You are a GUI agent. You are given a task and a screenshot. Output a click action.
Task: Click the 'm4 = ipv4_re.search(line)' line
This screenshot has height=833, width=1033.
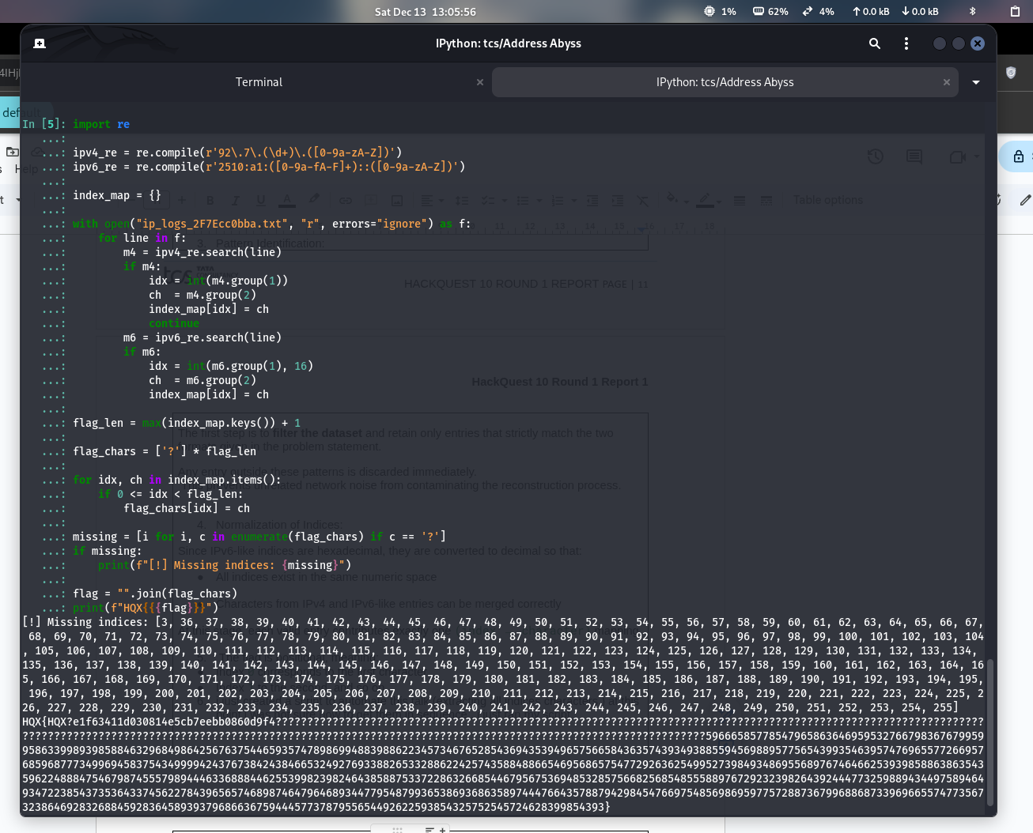click(202, 252)
